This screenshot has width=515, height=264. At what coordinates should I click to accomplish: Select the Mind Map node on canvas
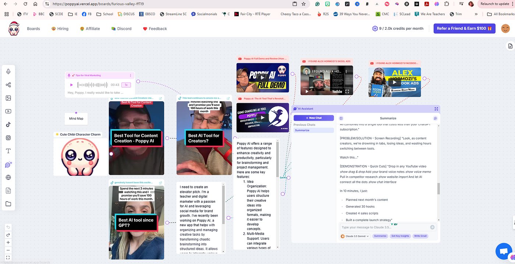pos(76,119)
